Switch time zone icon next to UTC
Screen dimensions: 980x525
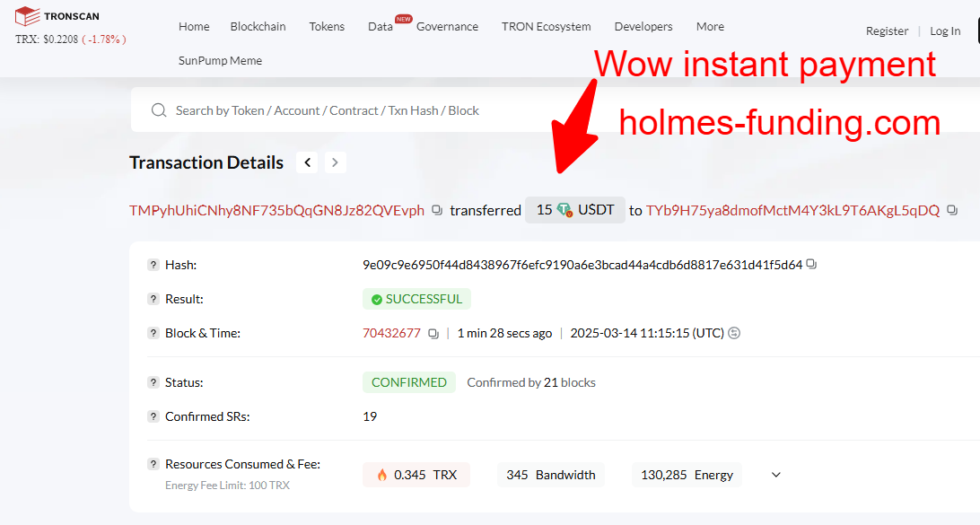734,333
